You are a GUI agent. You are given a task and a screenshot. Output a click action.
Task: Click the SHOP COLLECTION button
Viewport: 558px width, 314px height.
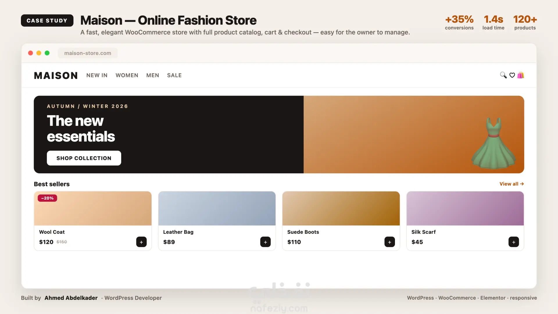pyautogui.click(x=84, y=158)
